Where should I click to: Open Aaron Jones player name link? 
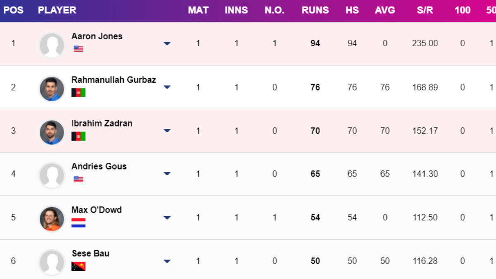tap(97, 36)
